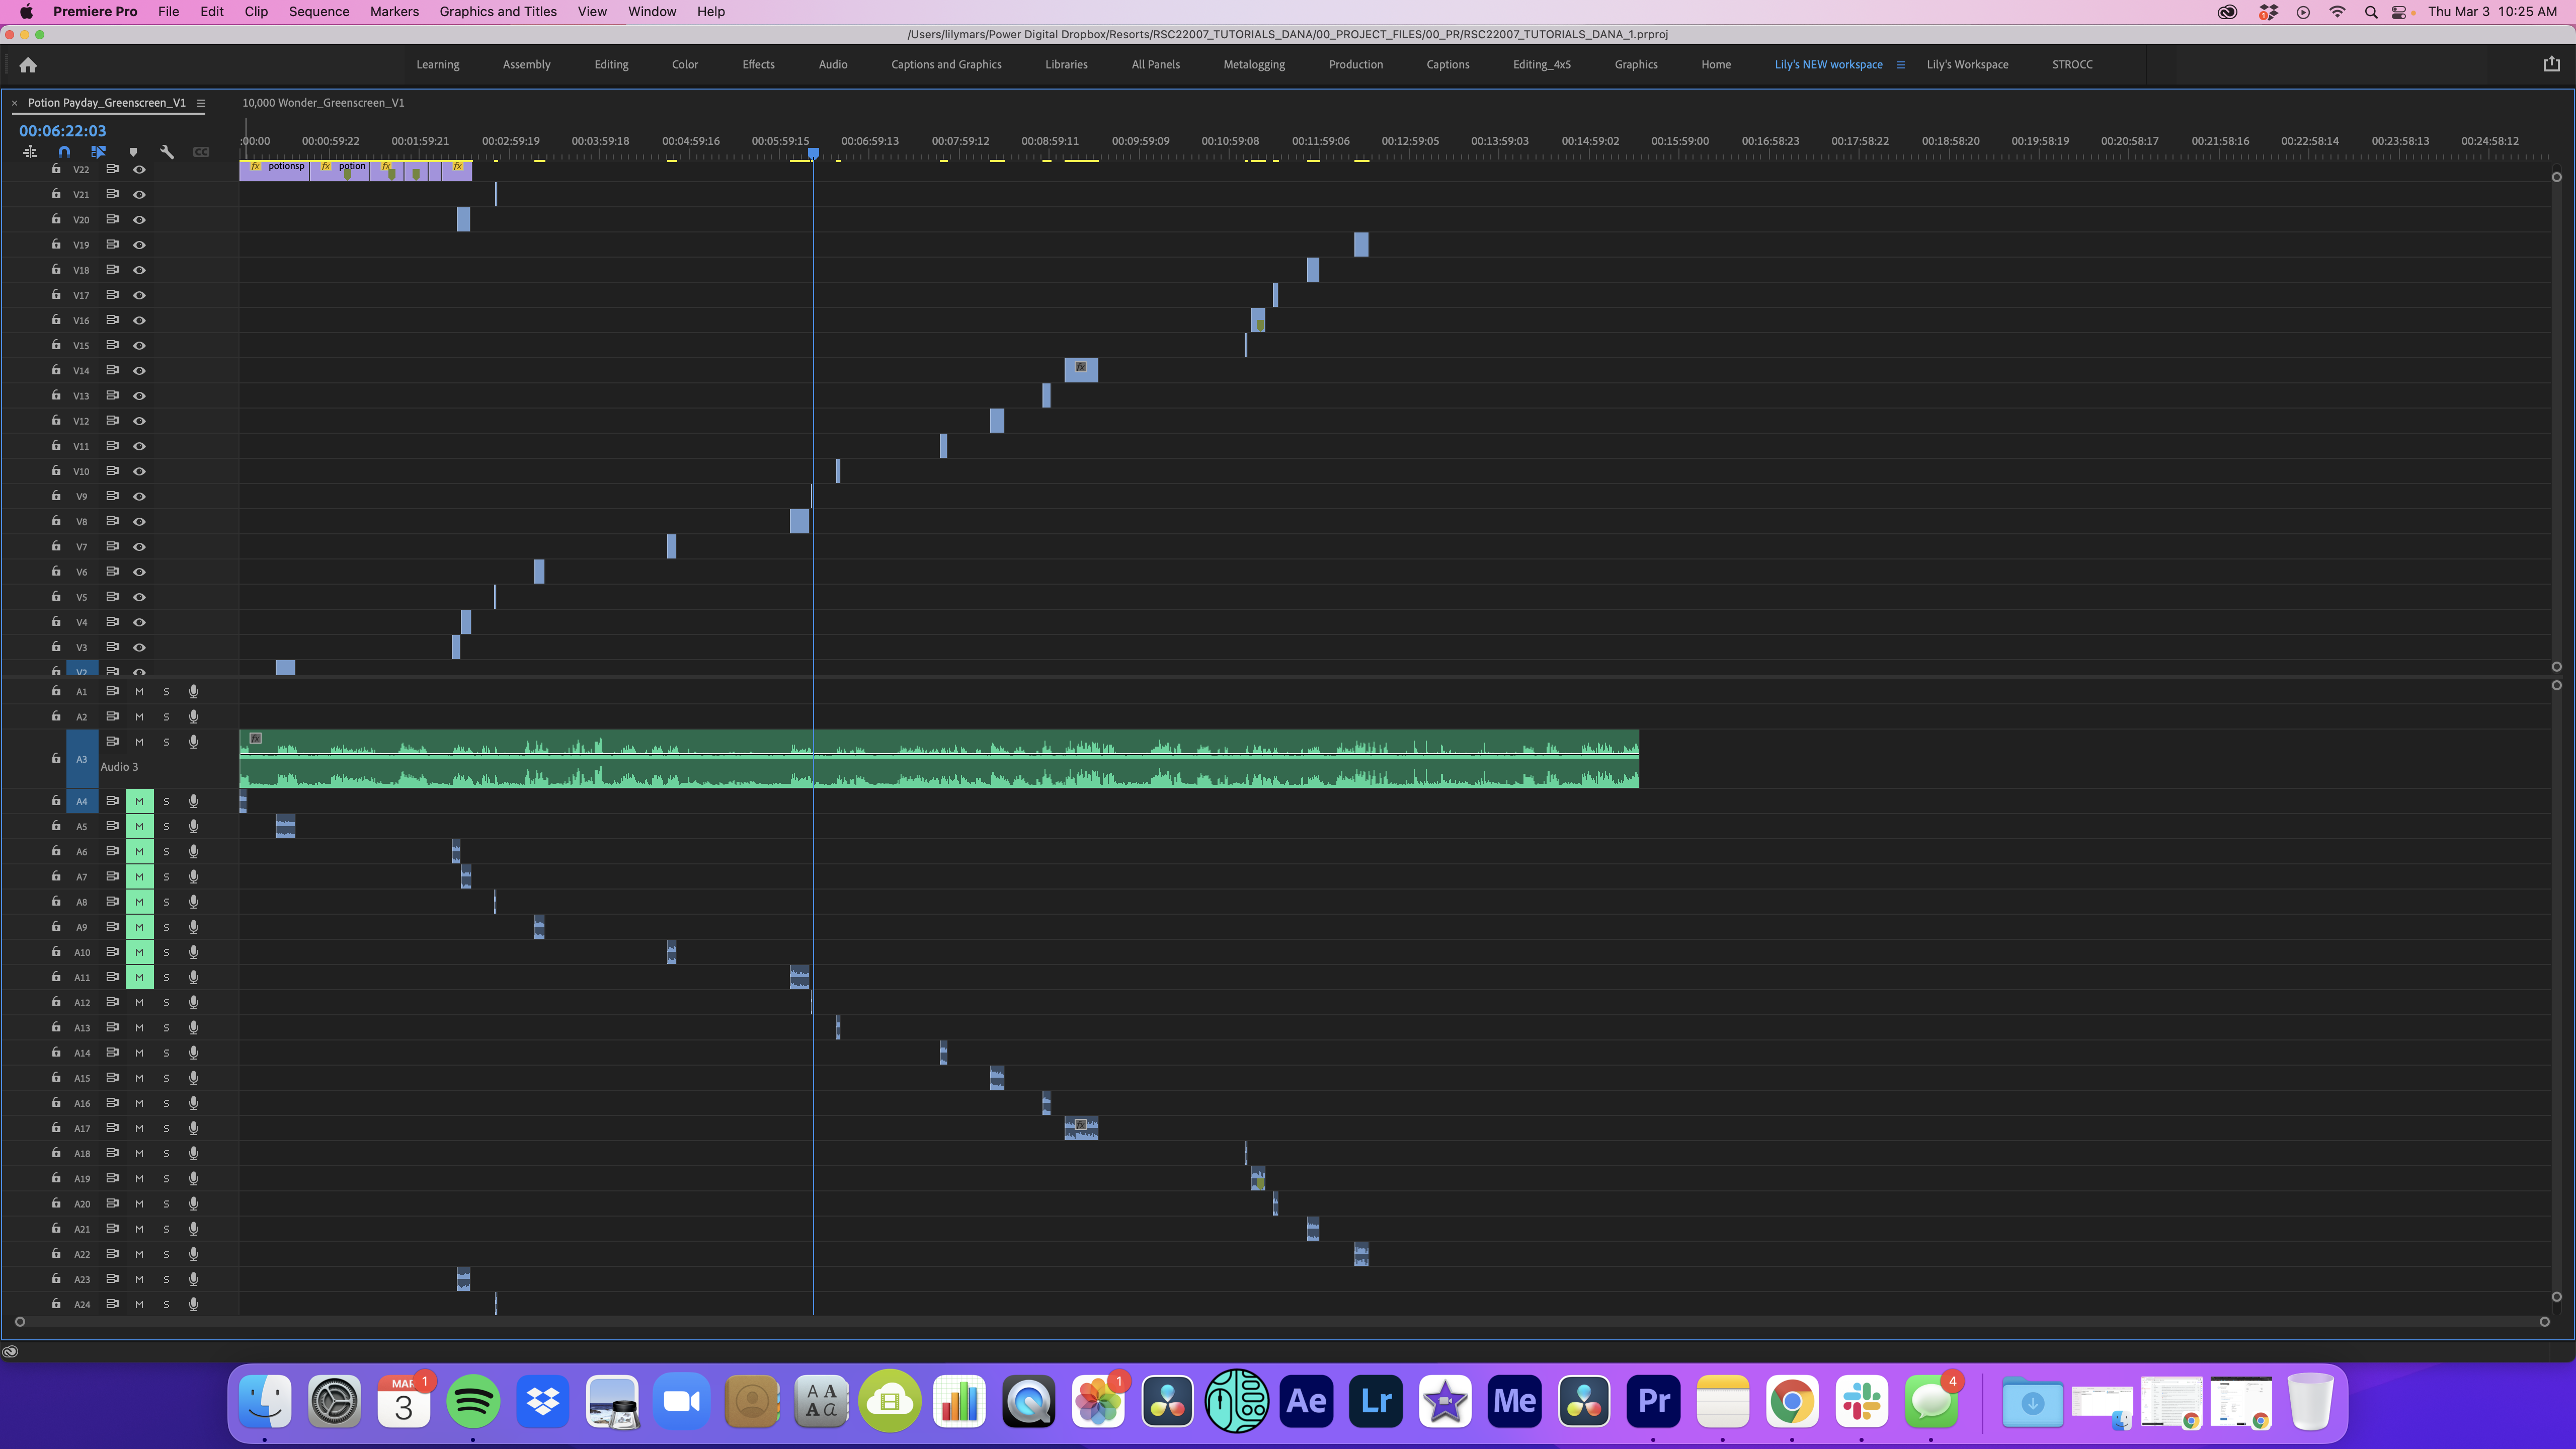The width and height of the screenshot is (2576, 1449).
Task: Click the sync lock icon on track V22
Action: click(112, 169)
